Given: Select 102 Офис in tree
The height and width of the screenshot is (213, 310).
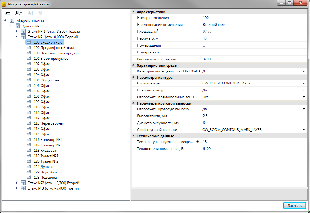Looking at the screenshot, I should (x=42, y=64).
